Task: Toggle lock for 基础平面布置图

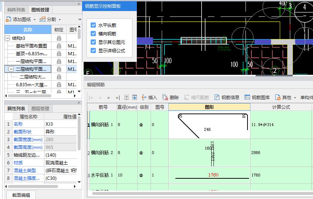Action: coord(59,46)
